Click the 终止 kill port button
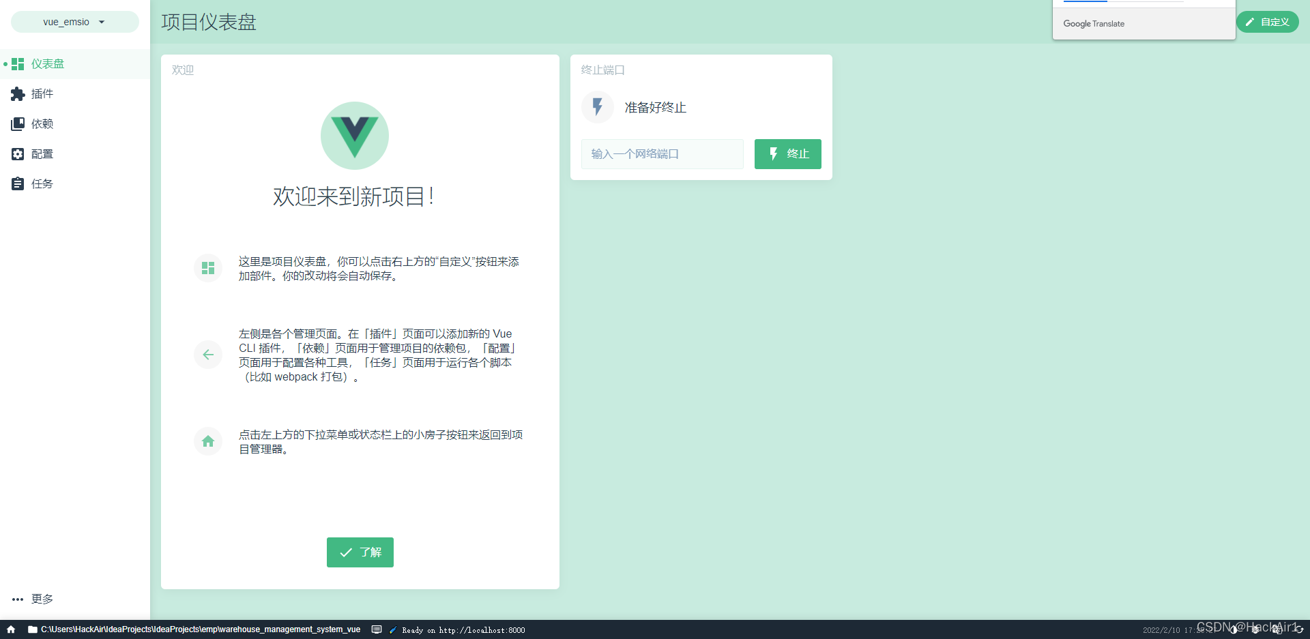Viewport: 1310px width, 639px height. (x=788, y=154)
